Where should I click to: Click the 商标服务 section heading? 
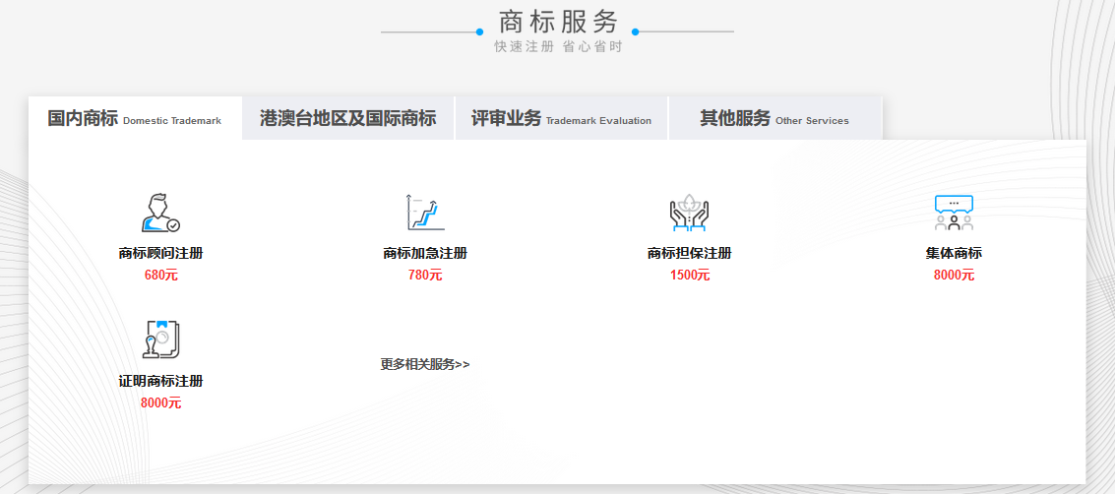[x=558, y=22]
